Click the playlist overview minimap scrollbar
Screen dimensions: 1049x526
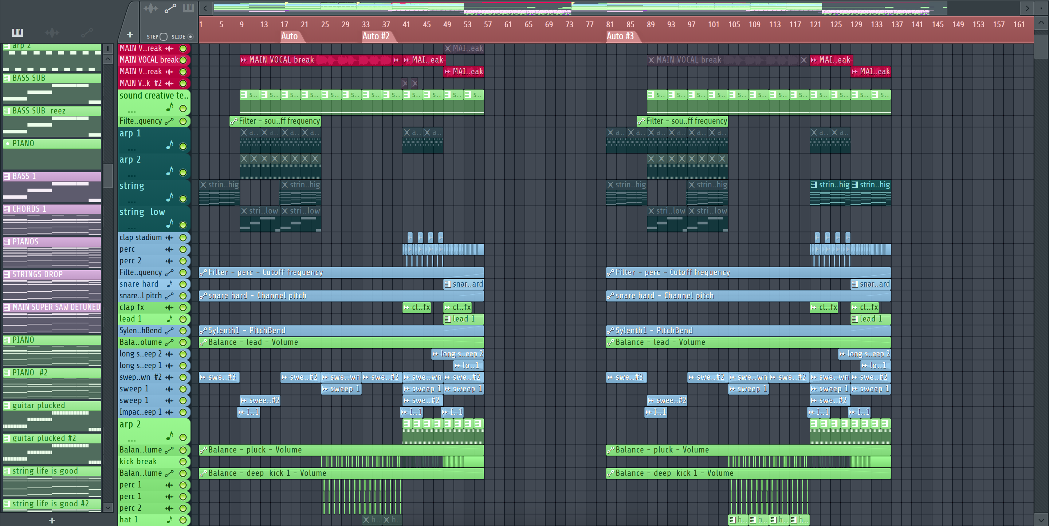point(580,8)
